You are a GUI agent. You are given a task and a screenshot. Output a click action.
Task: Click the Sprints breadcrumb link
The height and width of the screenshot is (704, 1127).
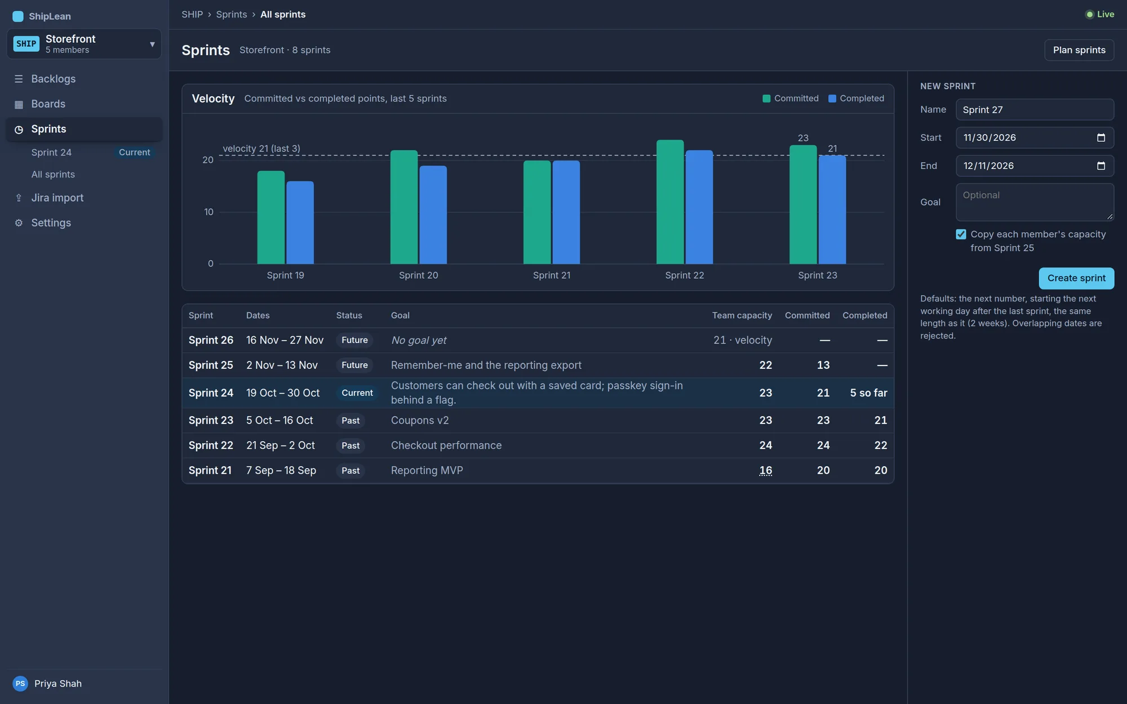pyautogui.click(x=232, y=15)
